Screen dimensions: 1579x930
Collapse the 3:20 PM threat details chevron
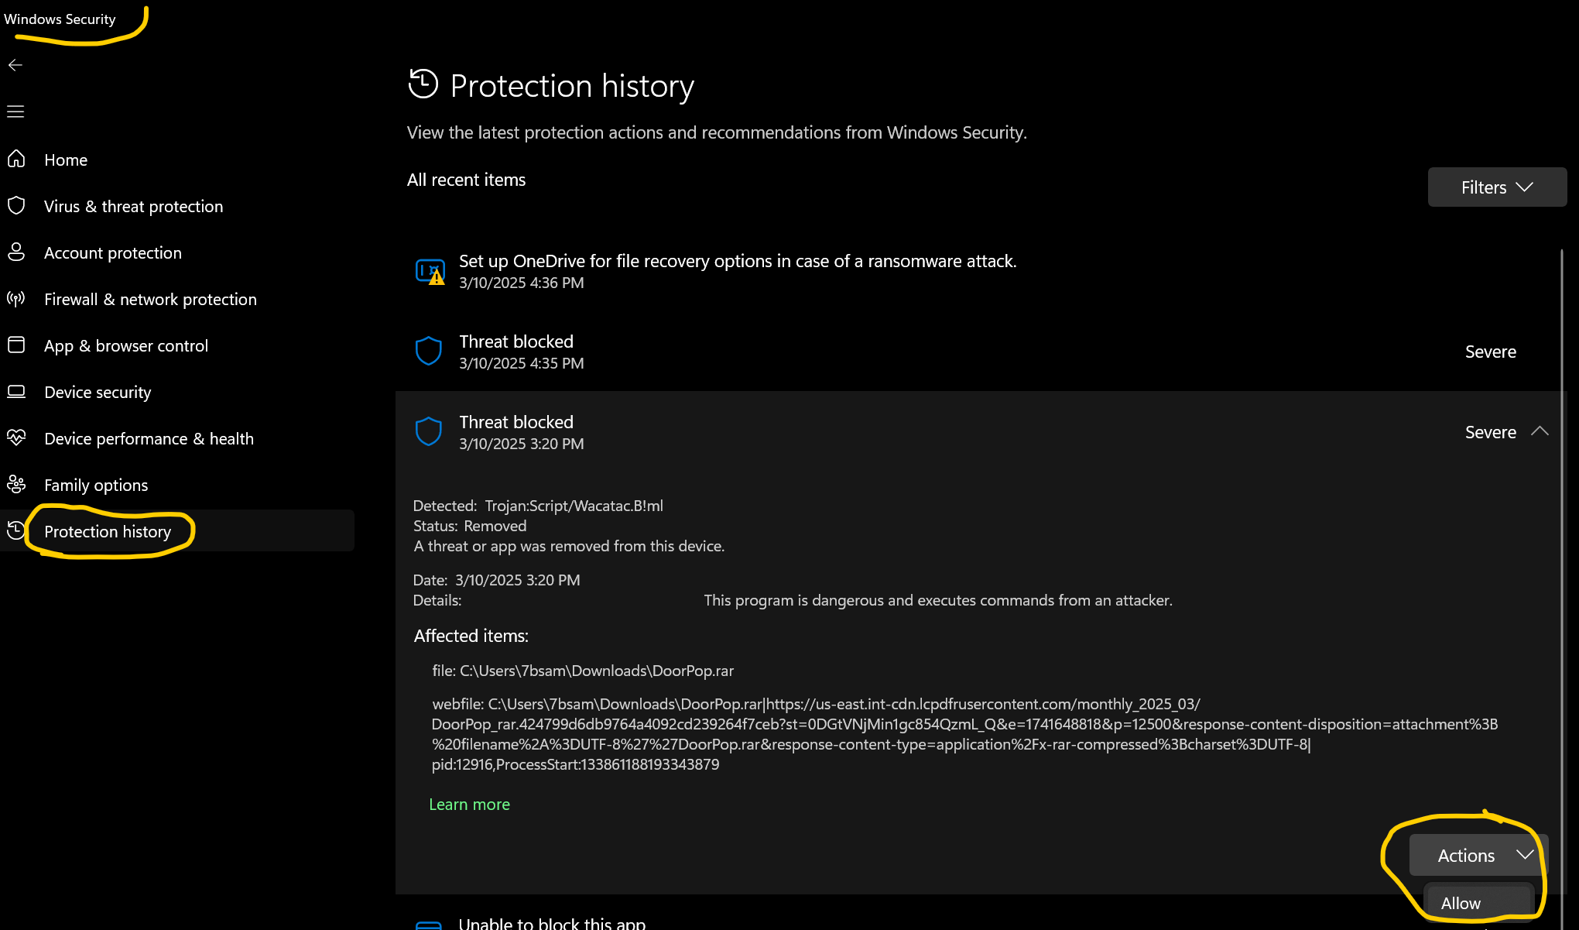coord(1540,431)
